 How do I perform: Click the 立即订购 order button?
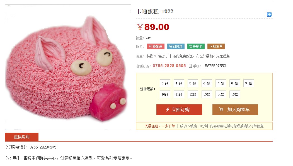point(179,110)
